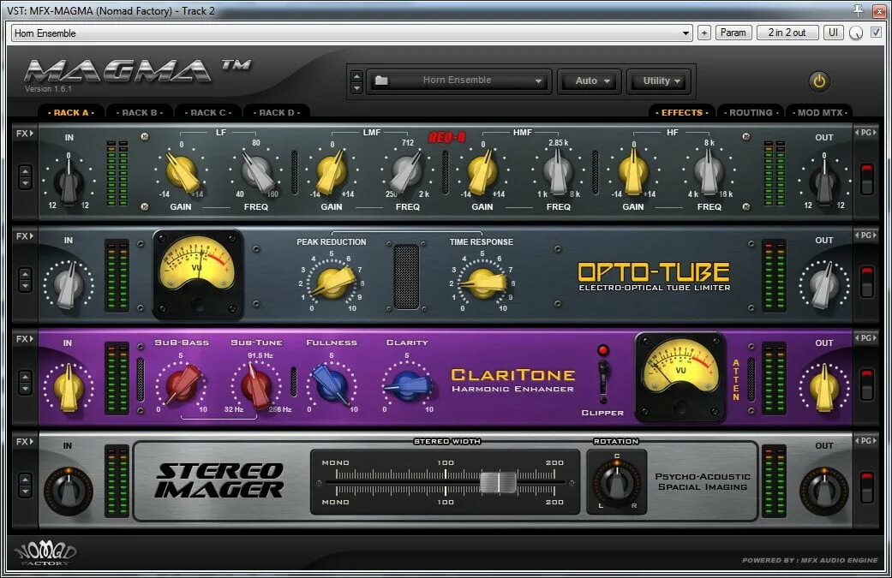Click the Param button
The height and width of the screenshot is (578, 892).
[x=733, y=33]
